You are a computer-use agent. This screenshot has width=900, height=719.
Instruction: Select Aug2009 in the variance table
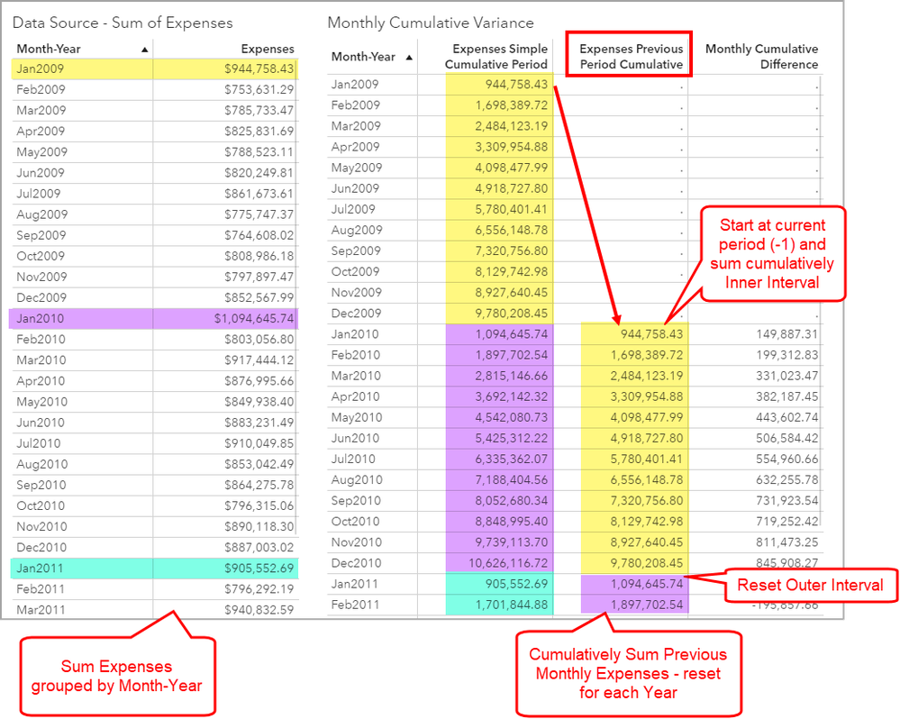pos(357,230)
